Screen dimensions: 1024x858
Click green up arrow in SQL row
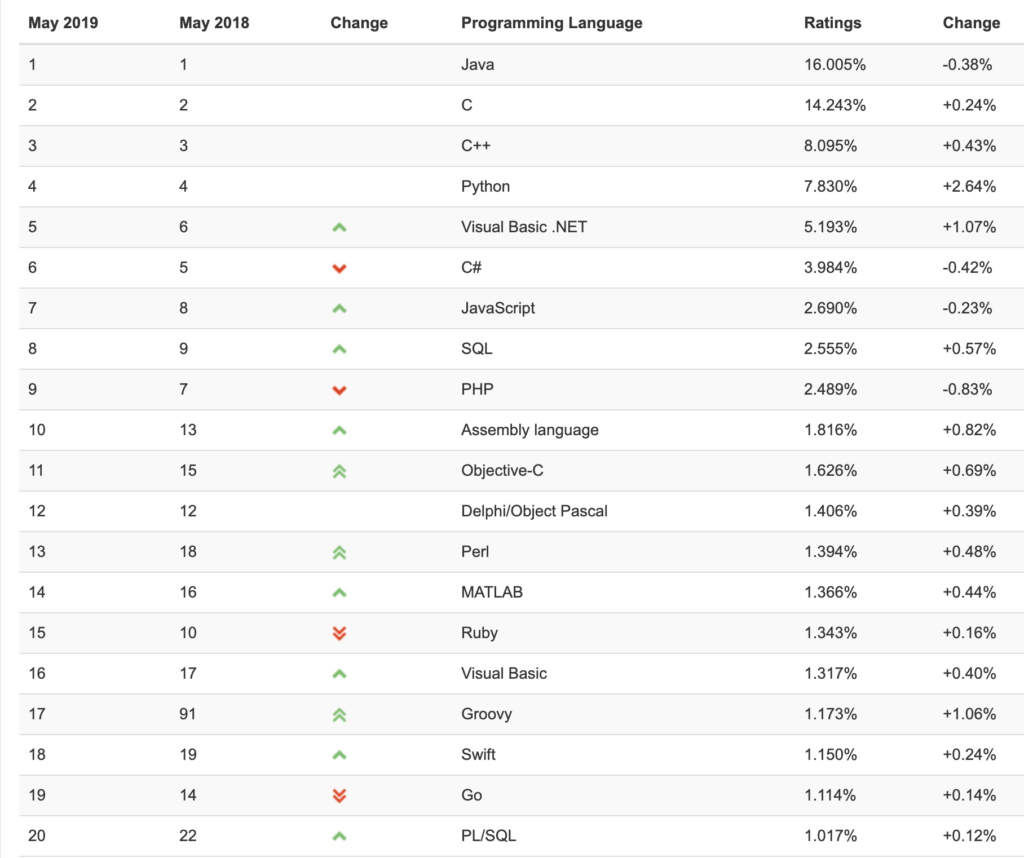click(339, 350)
